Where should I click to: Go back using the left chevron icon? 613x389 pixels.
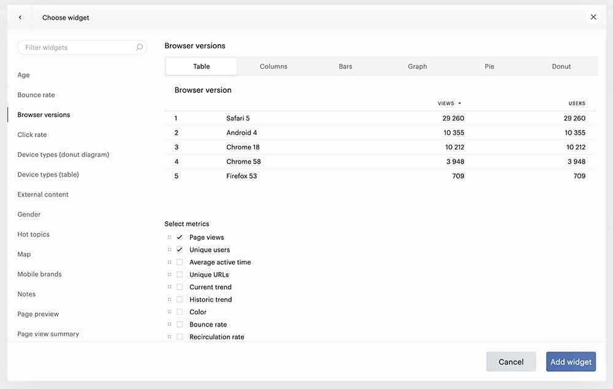point(20,18)
